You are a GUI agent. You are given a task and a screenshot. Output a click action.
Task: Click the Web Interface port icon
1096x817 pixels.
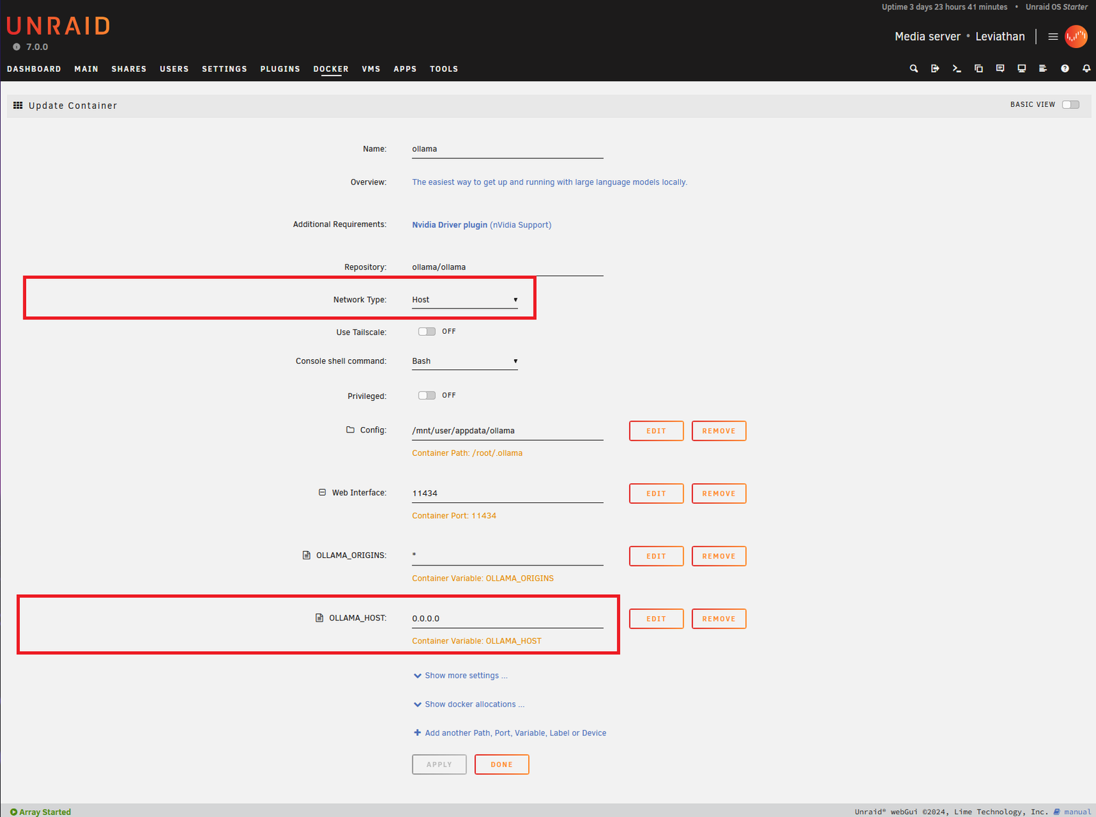tap(322, 492)
